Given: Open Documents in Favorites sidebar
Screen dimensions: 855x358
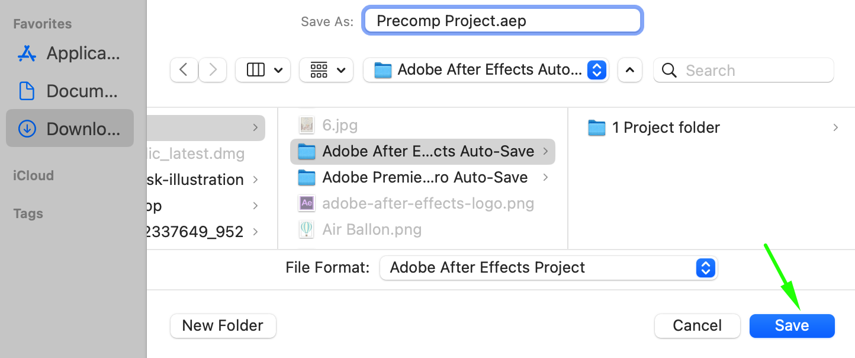Looking at the screenshot, I should [69, 91].
